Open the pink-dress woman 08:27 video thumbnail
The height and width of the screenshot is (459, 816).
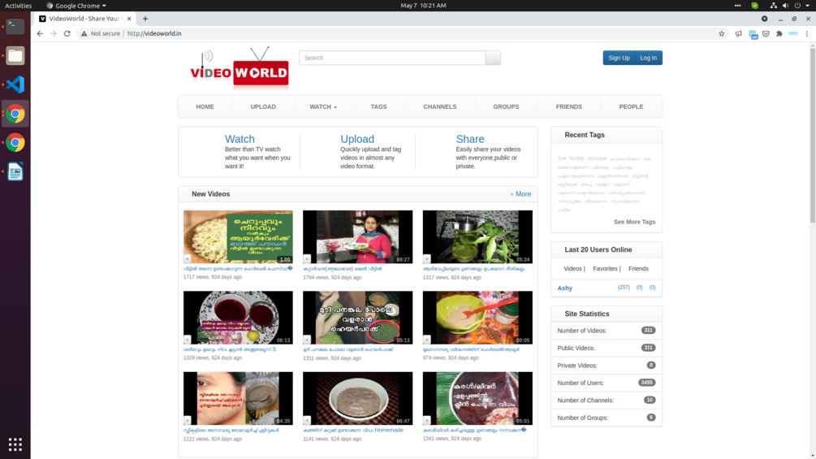[x=357, y=236]
